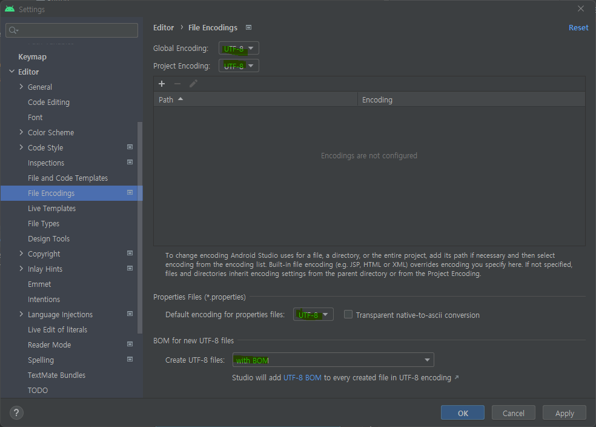
Task: Click the add path plus icon
Action: [x=162, y=84]
